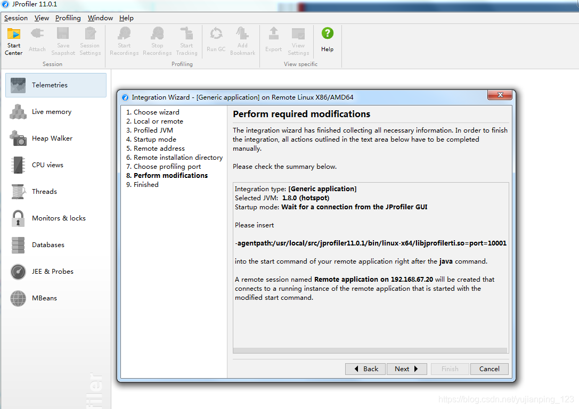Open the Live memory sidebar section
Image resolution: width=579 pixels, height=409 pixels.
click(x=56, y=111)
